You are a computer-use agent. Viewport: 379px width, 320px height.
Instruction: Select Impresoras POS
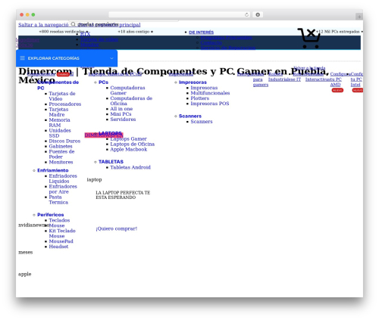(x=210, y=104)
